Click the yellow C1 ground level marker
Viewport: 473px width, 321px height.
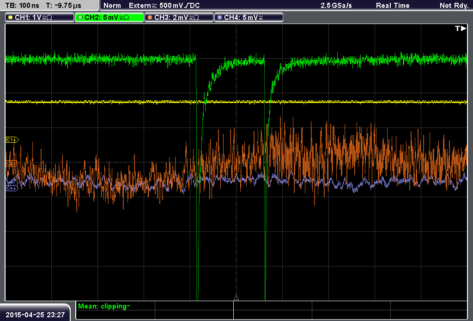12,139
